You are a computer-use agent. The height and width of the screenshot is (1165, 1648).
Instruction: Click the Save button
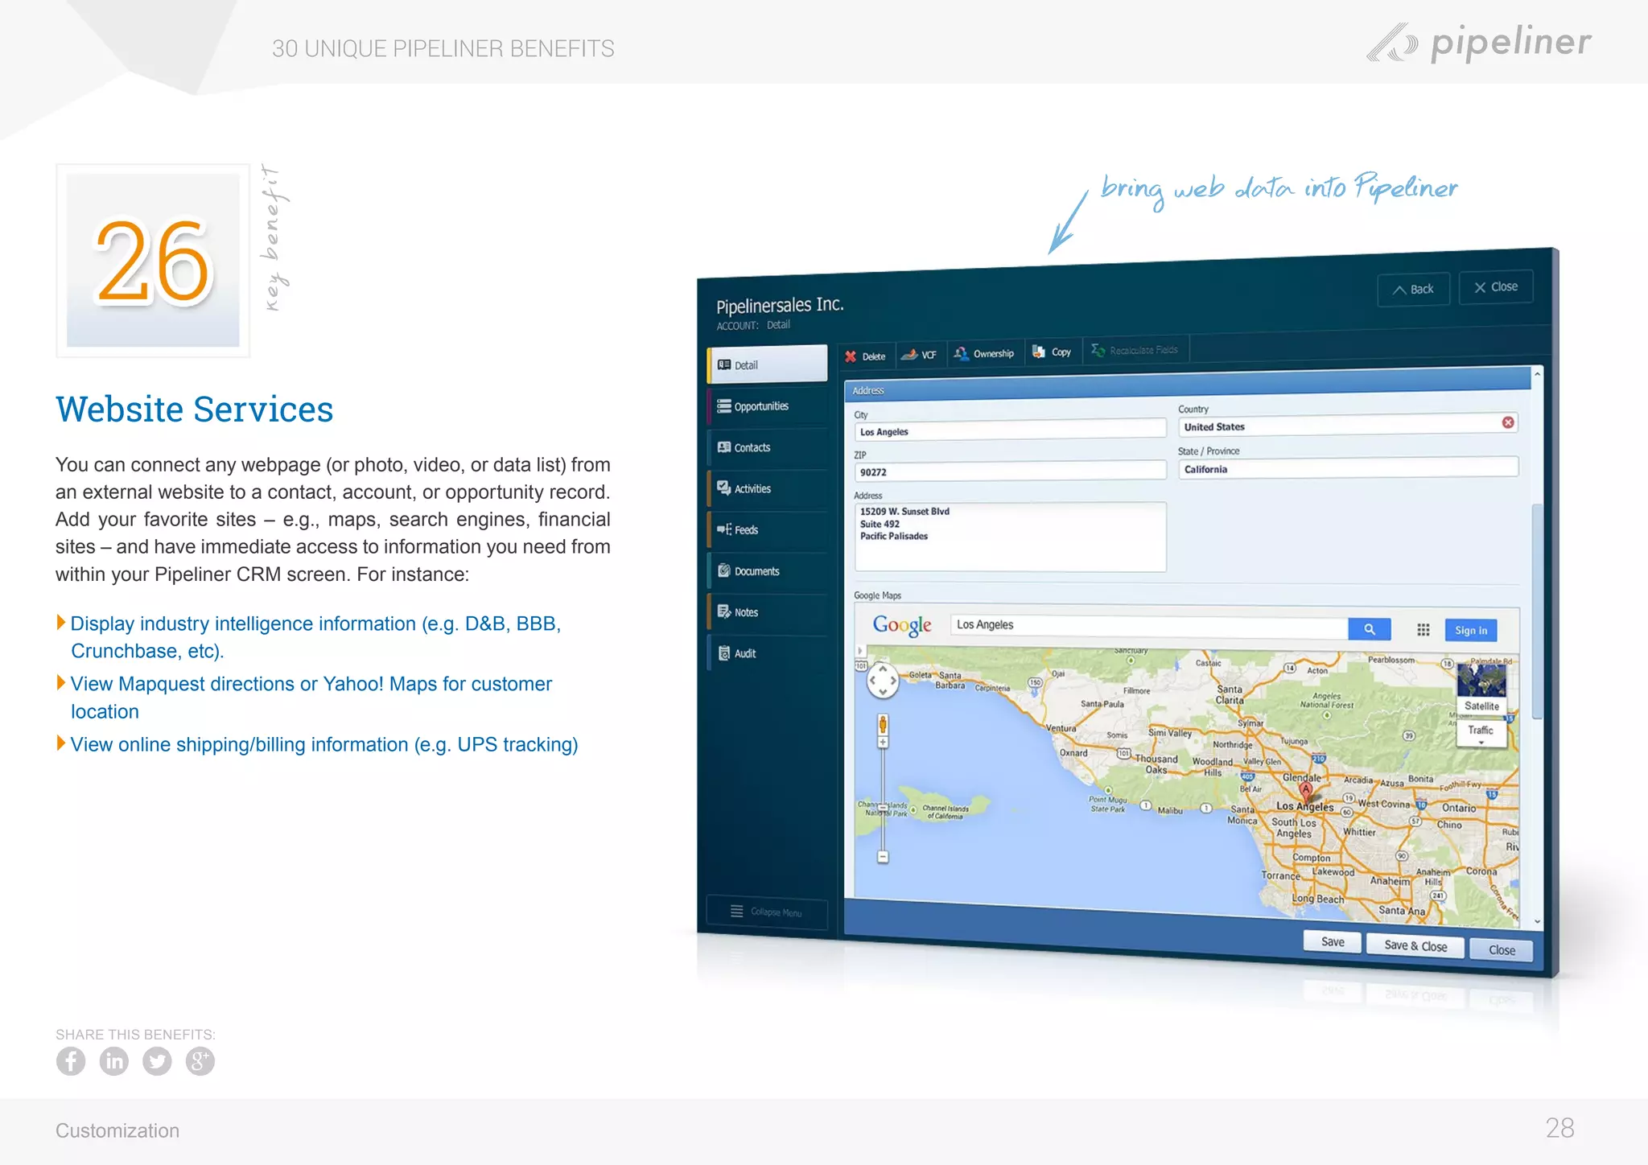point(1333,942)
